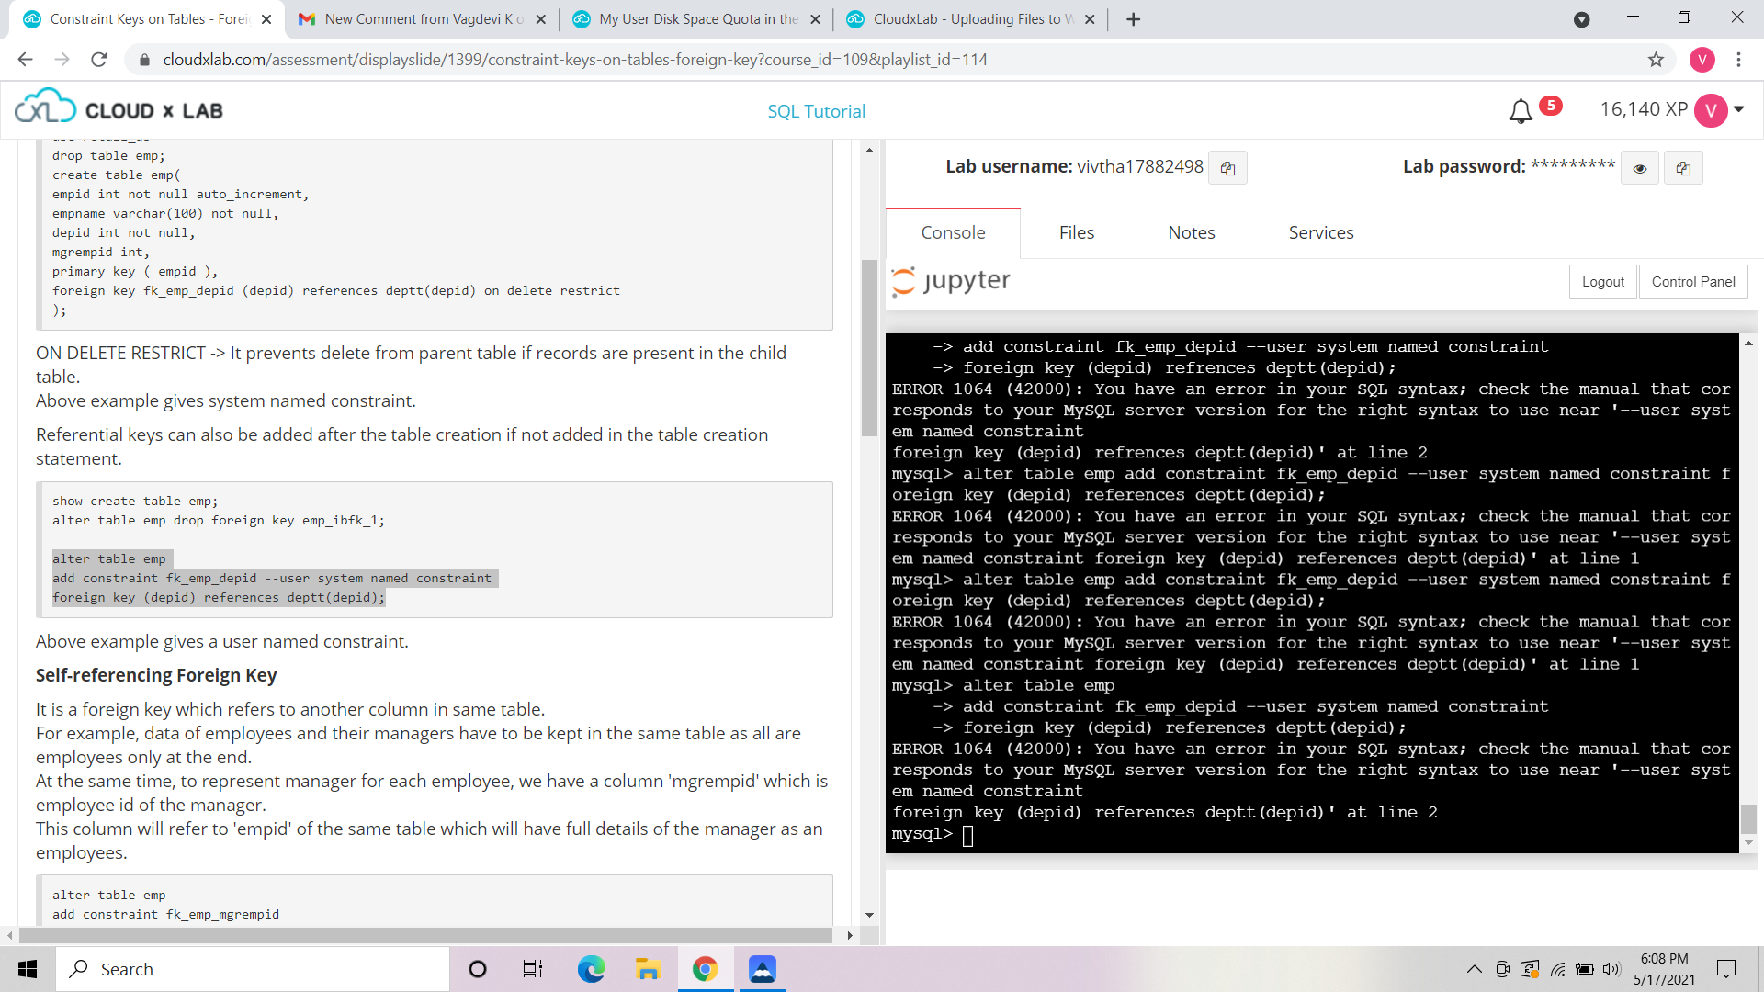The image size is (1764, 992).
Task: View site information lock icon
Action: (x=144, y=60)
